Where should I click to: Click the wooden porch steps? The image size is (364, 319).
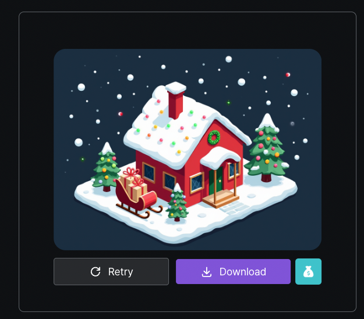tap(221, 199)
